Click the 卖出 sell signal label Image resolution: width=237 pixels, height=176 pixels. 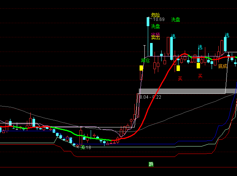(x=155, y=36)
